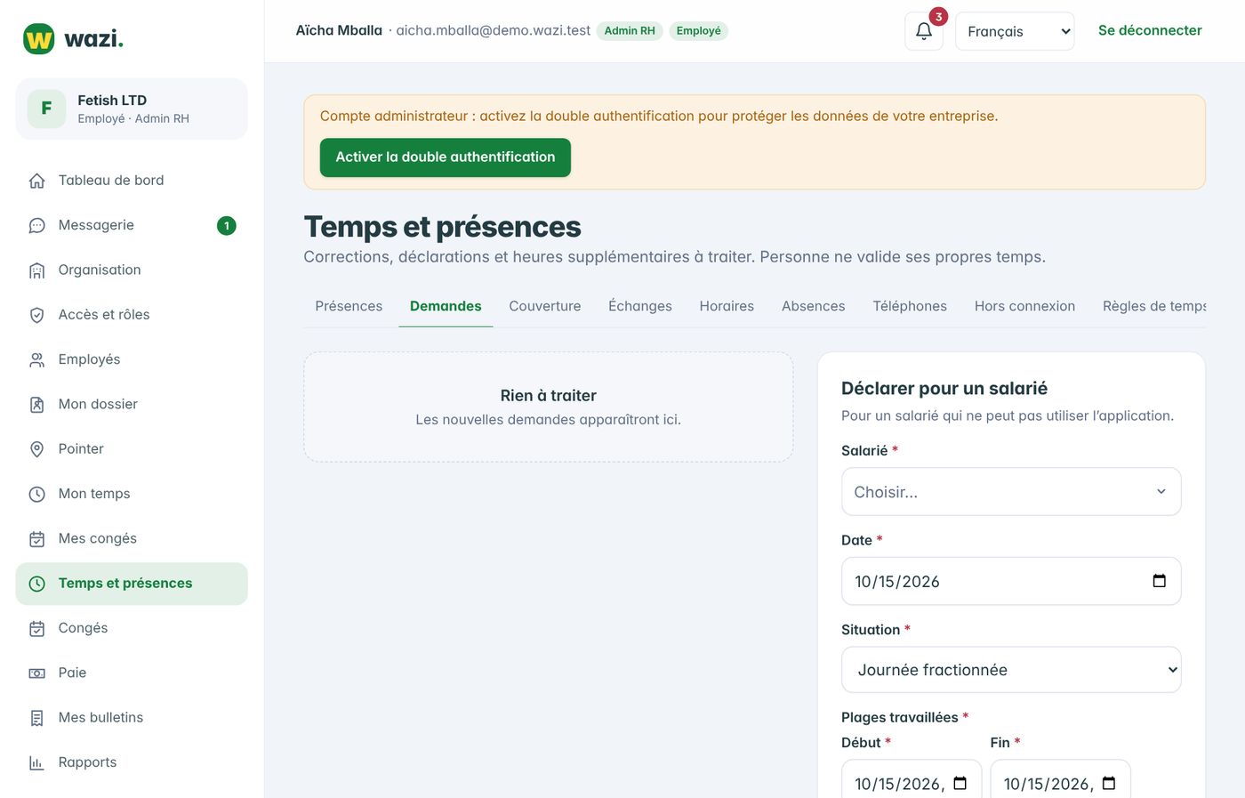The width and height of the screenshot is (1245, 798).
Task: Click the Employé badge in header
Action: point(698,31)
